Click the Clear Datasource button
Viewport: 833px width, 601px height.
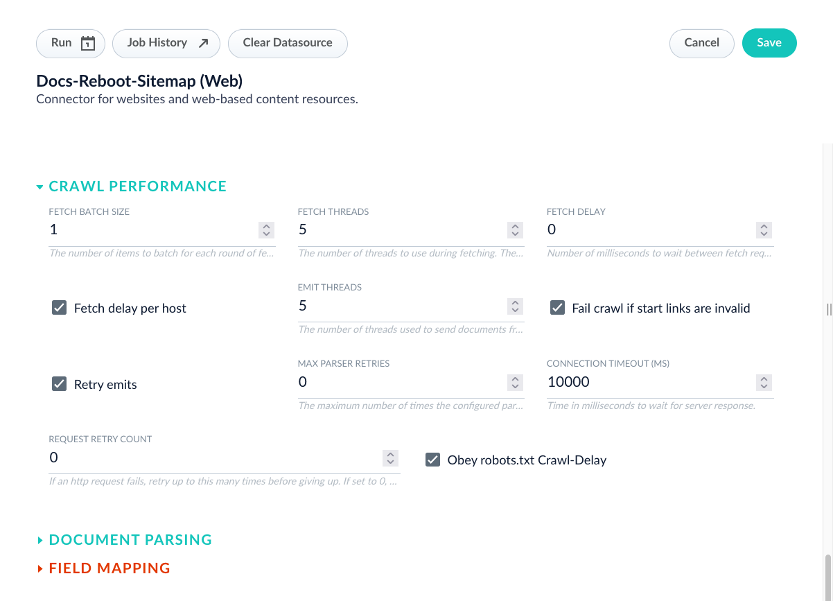pos(288,43)
